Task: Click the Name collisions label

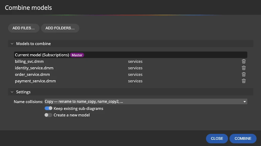Action: tap(29, 102)
